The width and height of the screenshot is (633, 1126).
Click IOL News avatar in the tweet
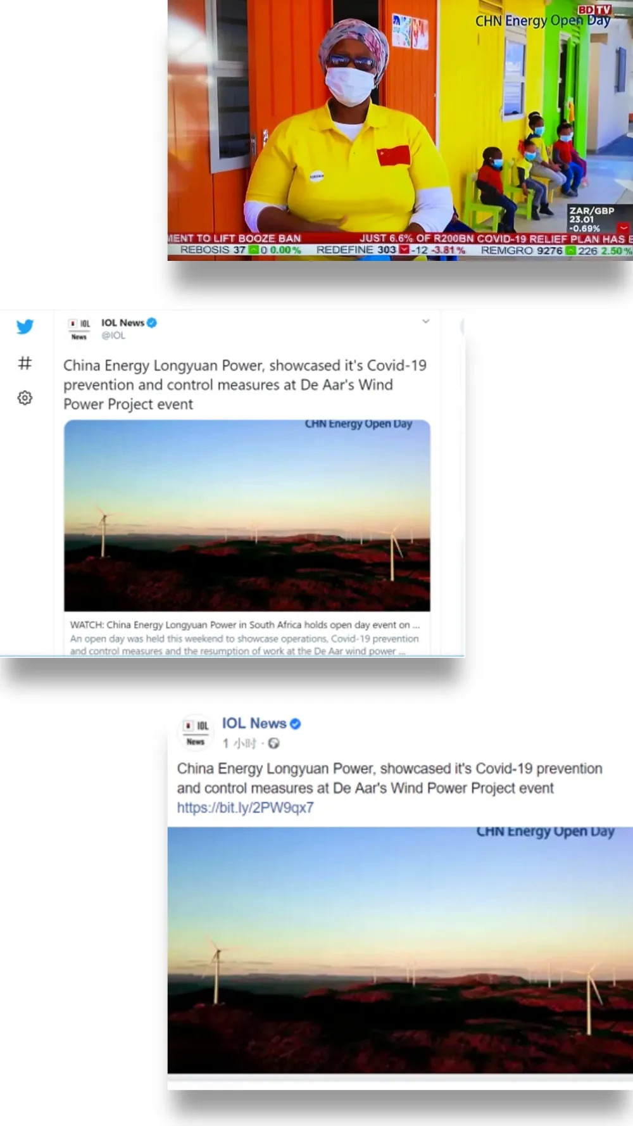[79, 329]
